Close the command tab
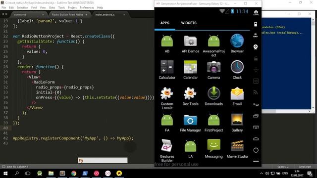Screen dimensions: 317x178 43,14
